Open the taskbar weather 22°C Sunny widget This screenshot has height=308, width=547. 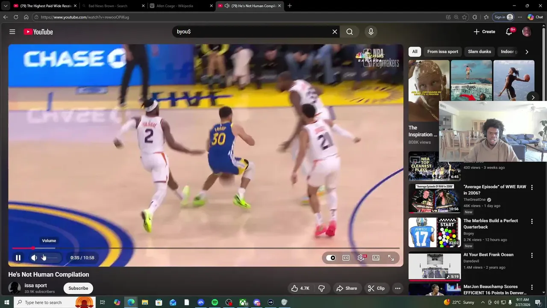click(459, 302)
